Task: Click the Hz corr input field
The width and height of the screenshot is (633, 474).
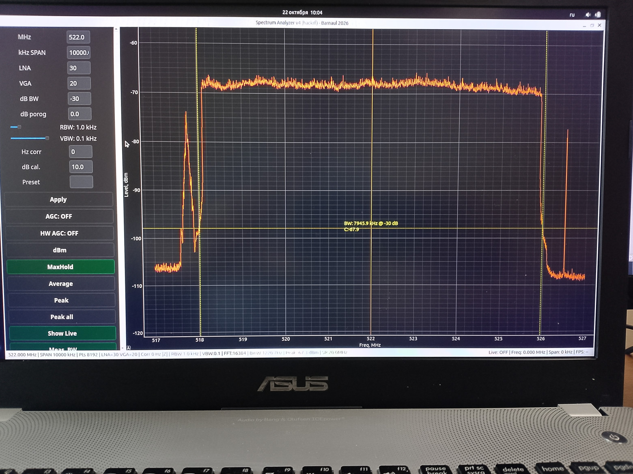Action: pyautogui.click(x=81, y=152)
